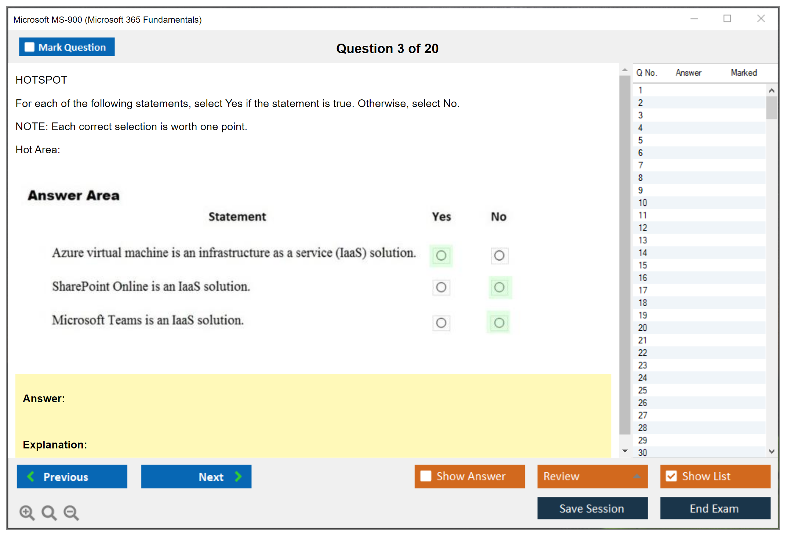Viewport: 789px width, 539px height.
Task: Select Yes for Azure virtual machine statement
Action: pos(441,256)
